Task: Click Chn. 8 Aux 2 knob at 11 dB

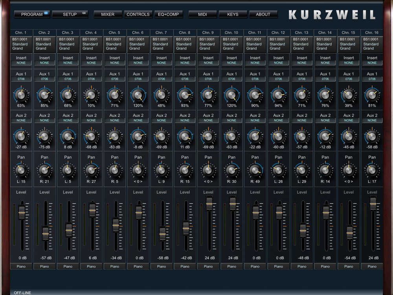Action: tap(185, 137)
